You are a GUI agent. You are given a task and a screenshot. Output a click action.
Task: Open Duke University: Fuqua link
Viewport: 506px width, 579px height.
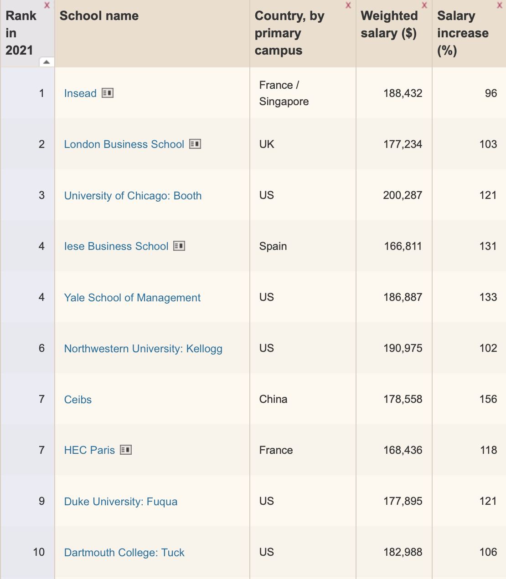click(x=121, y=502)
